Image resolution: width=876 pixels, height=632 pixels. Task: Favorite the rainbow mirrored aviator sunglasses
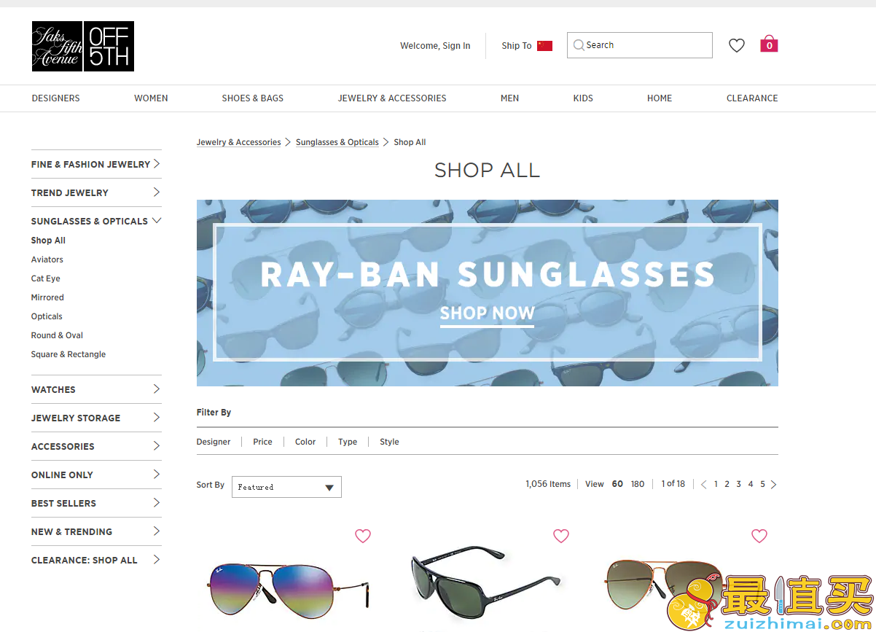(363, 536)
